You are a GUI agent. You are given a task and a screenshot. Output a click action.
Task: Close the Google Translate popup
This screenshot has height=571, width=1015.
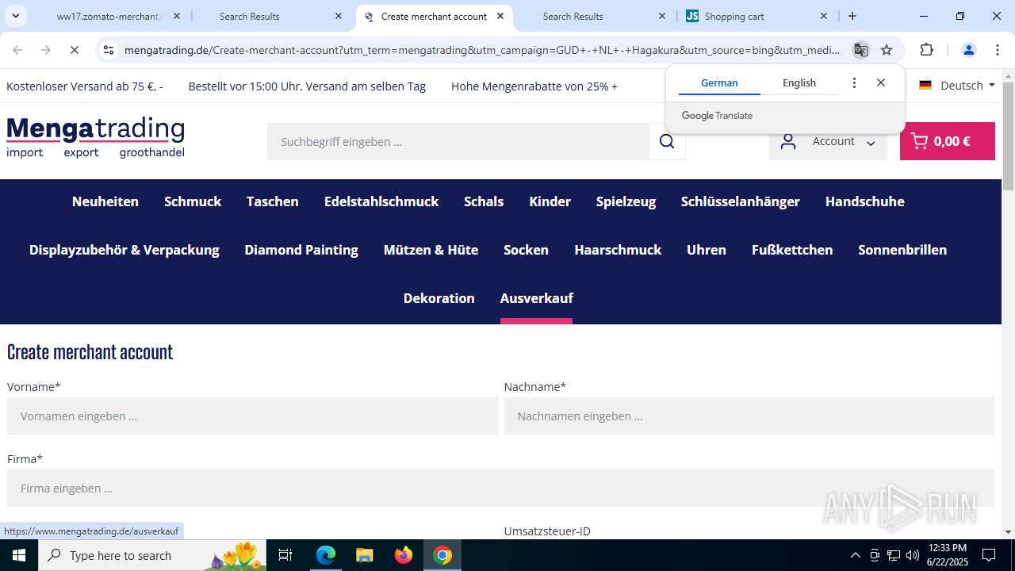881,82
